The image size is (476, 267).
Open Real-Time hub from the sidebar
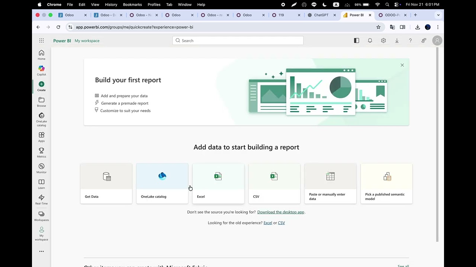(41, 200)
